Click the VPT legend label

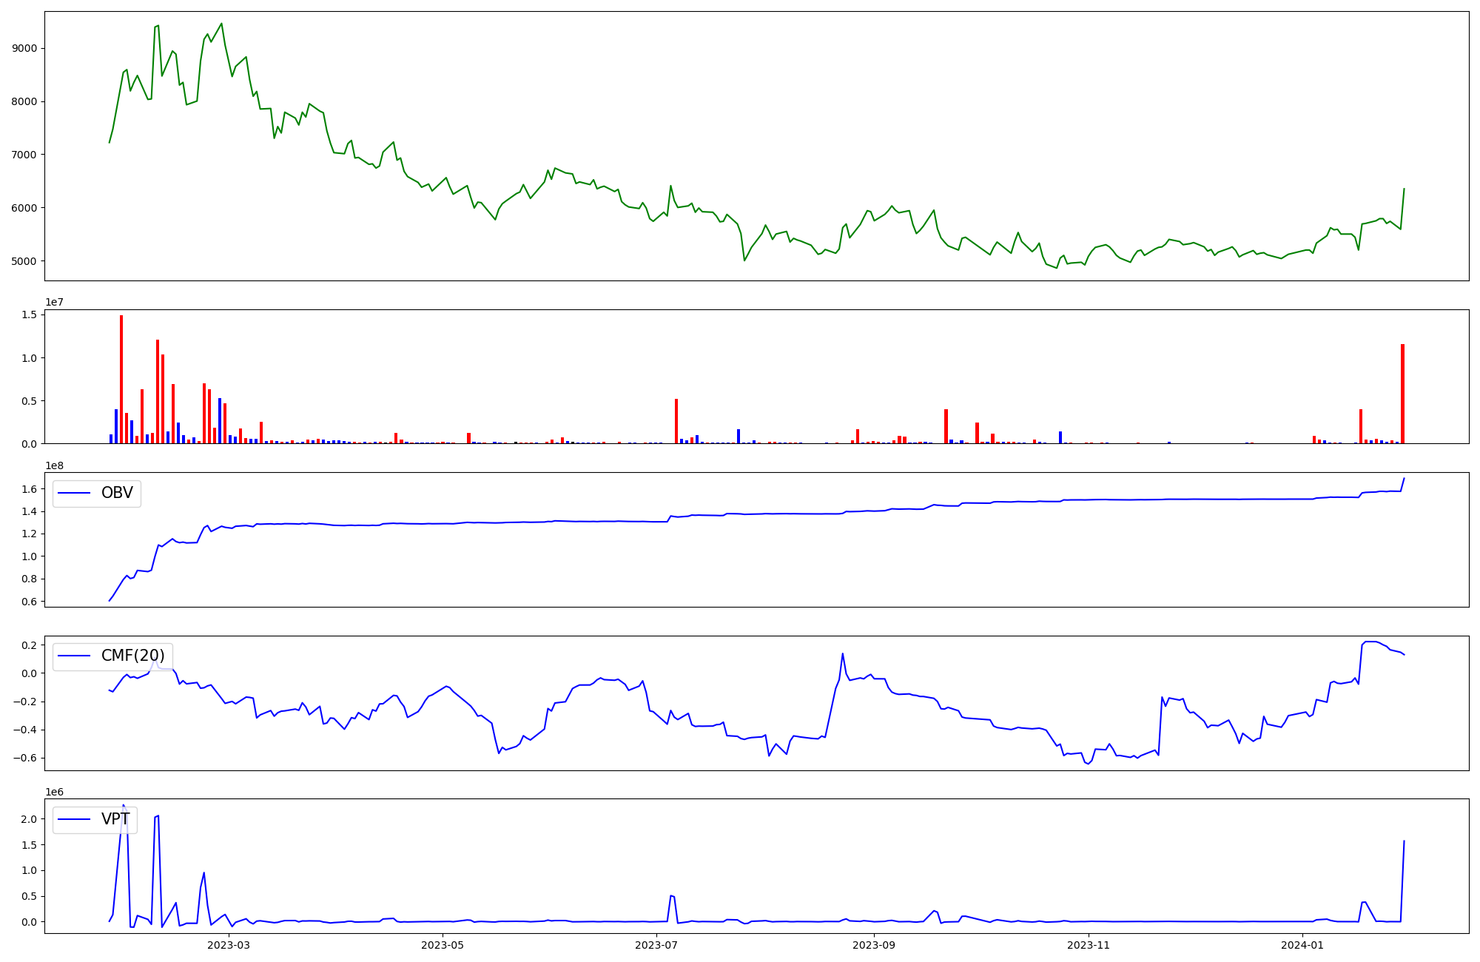(x=115, y=818)
